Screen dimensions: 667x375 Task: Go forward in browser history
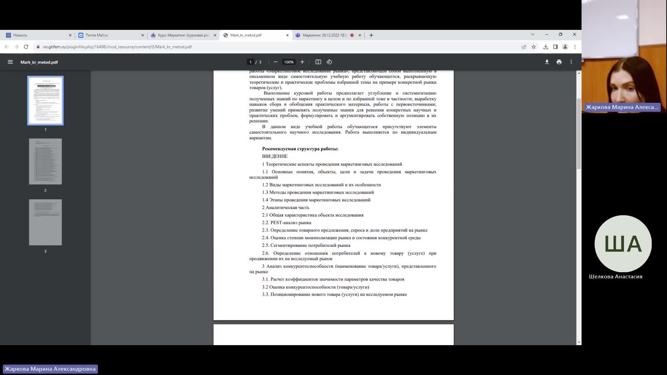point(16,47)
